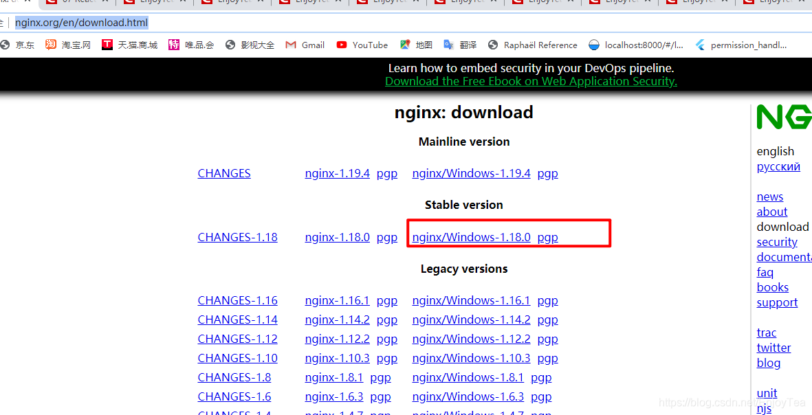Open the mainline CHANGES link
The height and width of the screenshot is (415, 812).
point(224,173)
